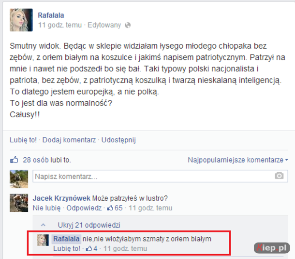
Task: Click the public globe privacy icon
Action: [x=128, y=25]
